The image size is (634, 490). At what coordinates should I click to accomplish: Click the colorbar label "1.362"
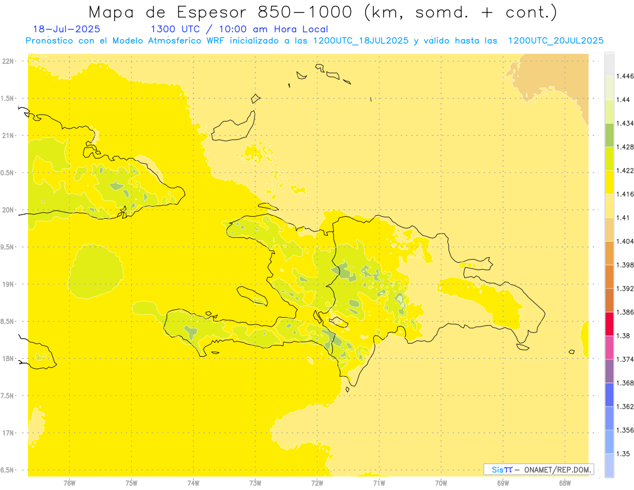(x=626, y=406)
